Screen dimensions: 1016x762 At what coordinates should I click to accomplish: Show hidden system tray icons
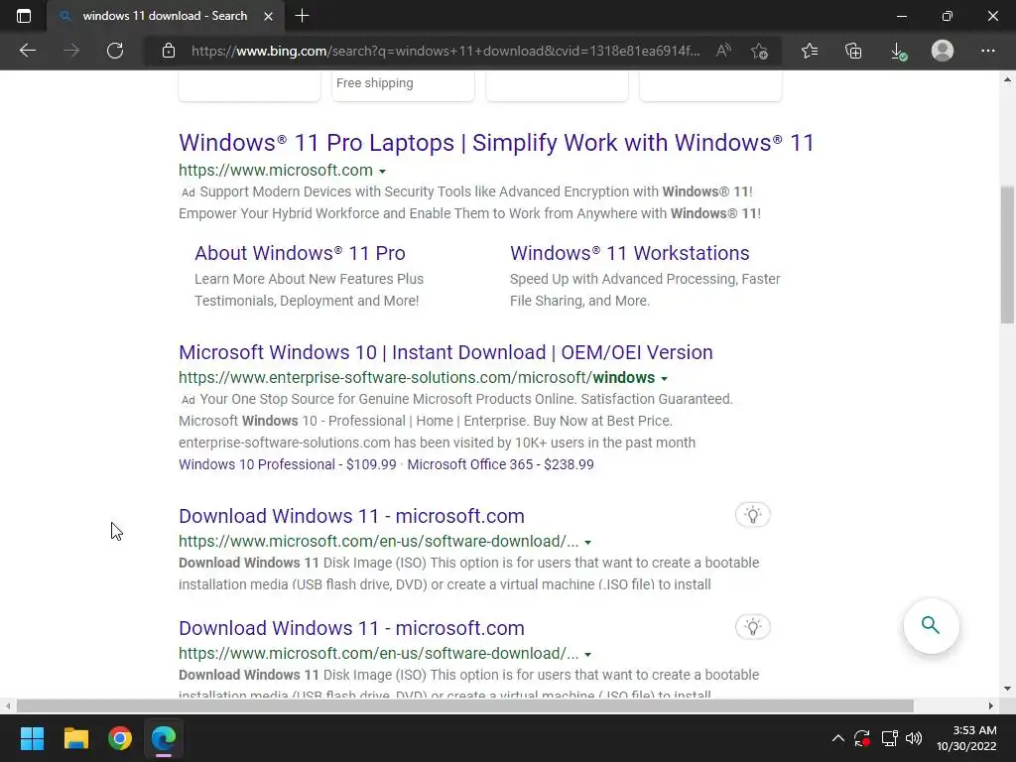(837, 738)
